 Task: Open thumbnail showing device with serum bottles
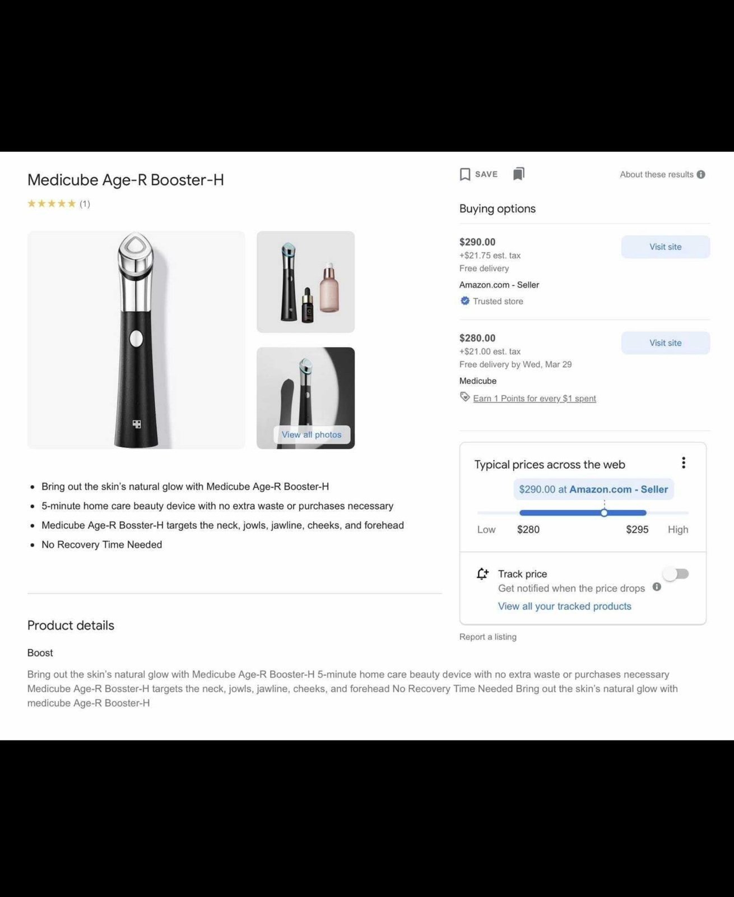point(305,282)
